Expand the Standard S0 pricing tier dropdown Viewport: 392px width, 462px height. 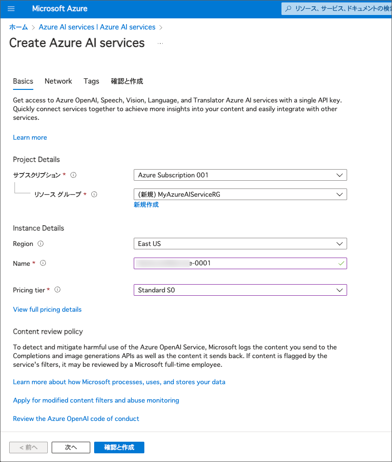click(240, 290)
